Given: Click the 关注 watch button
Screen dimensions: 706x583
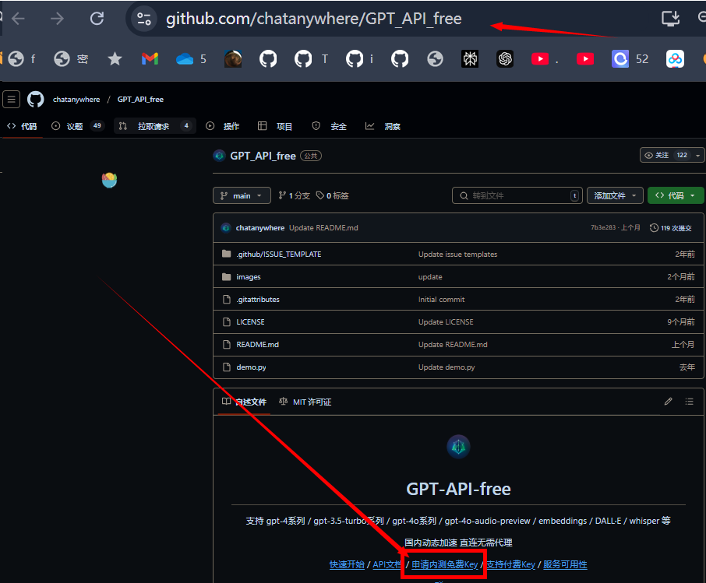Looking at the screenshot, I should click(666, 155).
